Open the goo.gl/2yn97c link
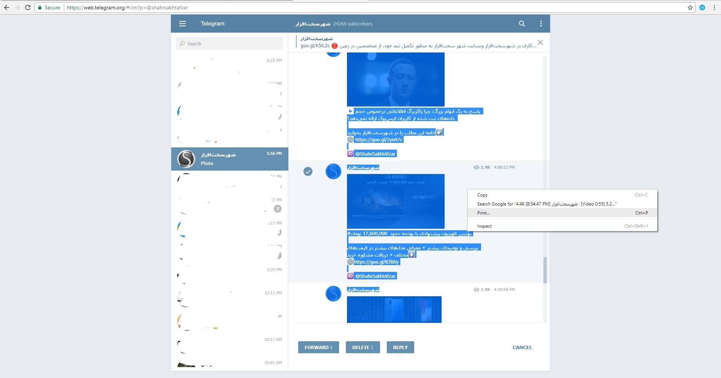The width and height of the screenshot is (721, 378). (x=379, y=140)
